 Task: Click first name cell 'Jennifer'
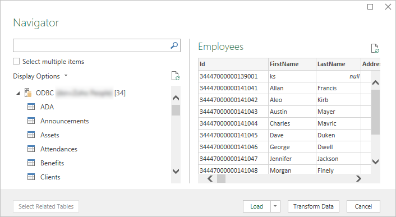click(292, 159)
